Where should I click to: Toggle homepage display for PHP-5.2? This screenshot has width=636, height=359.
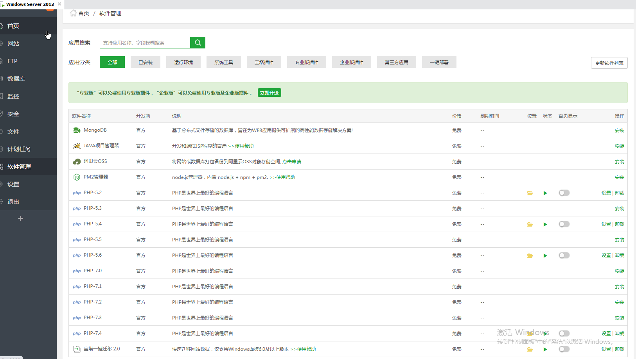coord(564,193)
